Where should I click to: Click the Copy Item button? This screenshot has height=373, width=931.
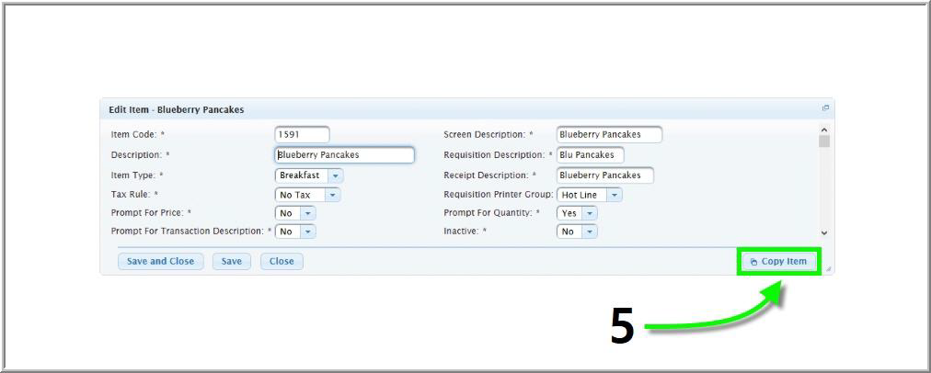[x=778, y=262]
